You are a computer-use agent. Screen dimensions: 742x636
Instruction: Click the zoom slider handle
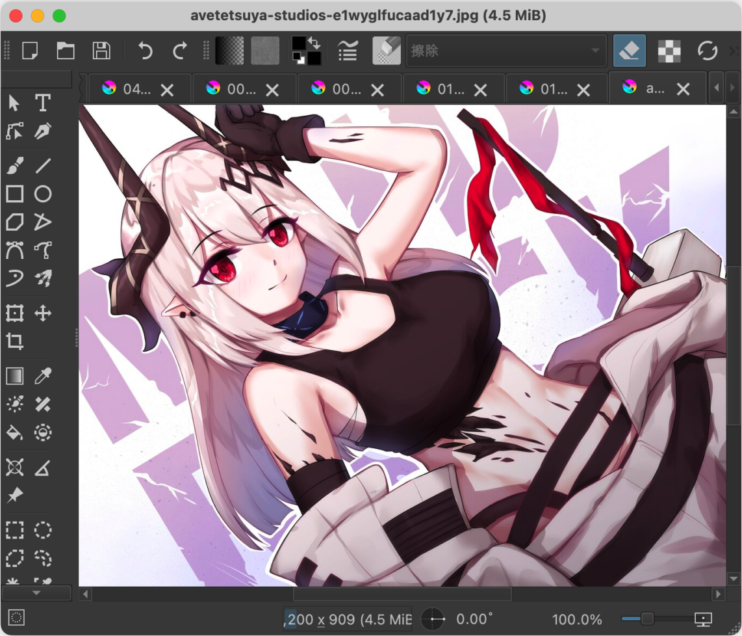tap(647, 618)
